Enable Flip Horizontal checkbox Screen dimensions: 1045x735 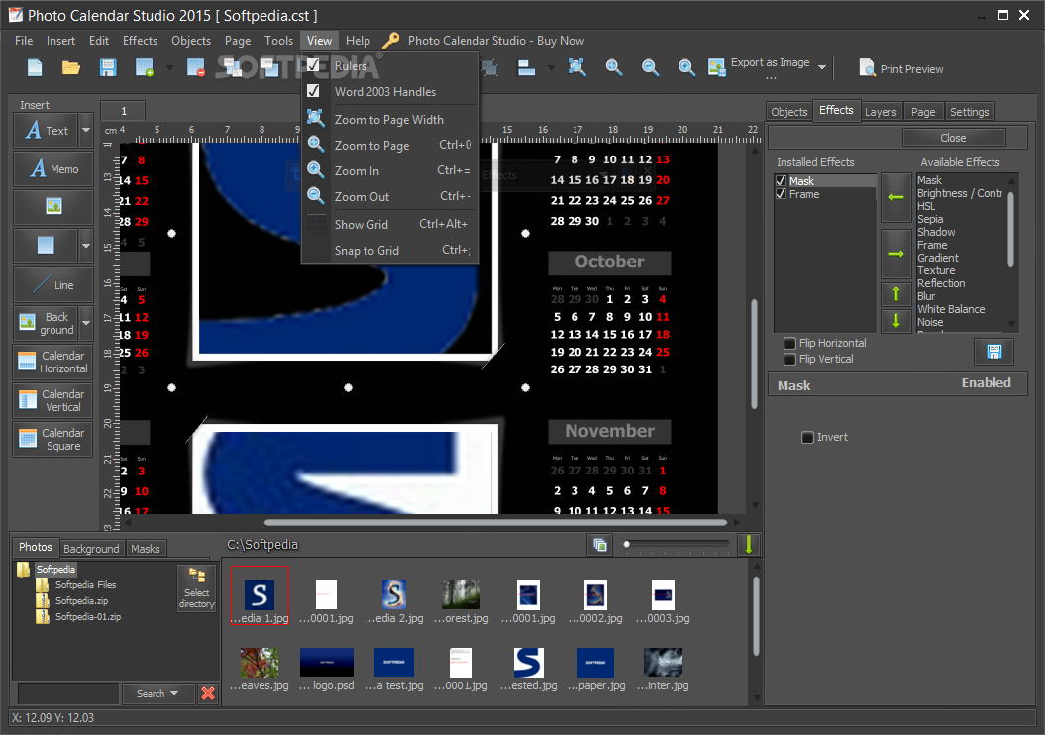tap(789, 343)
